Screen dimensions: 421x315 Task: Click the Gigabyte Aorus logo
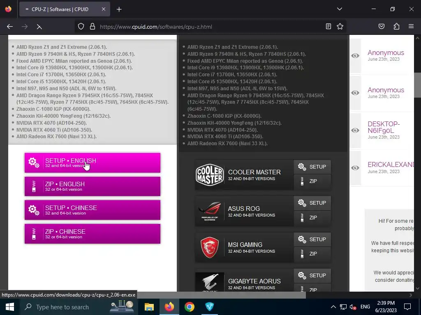pyautogui.click(x=209, y=282)
